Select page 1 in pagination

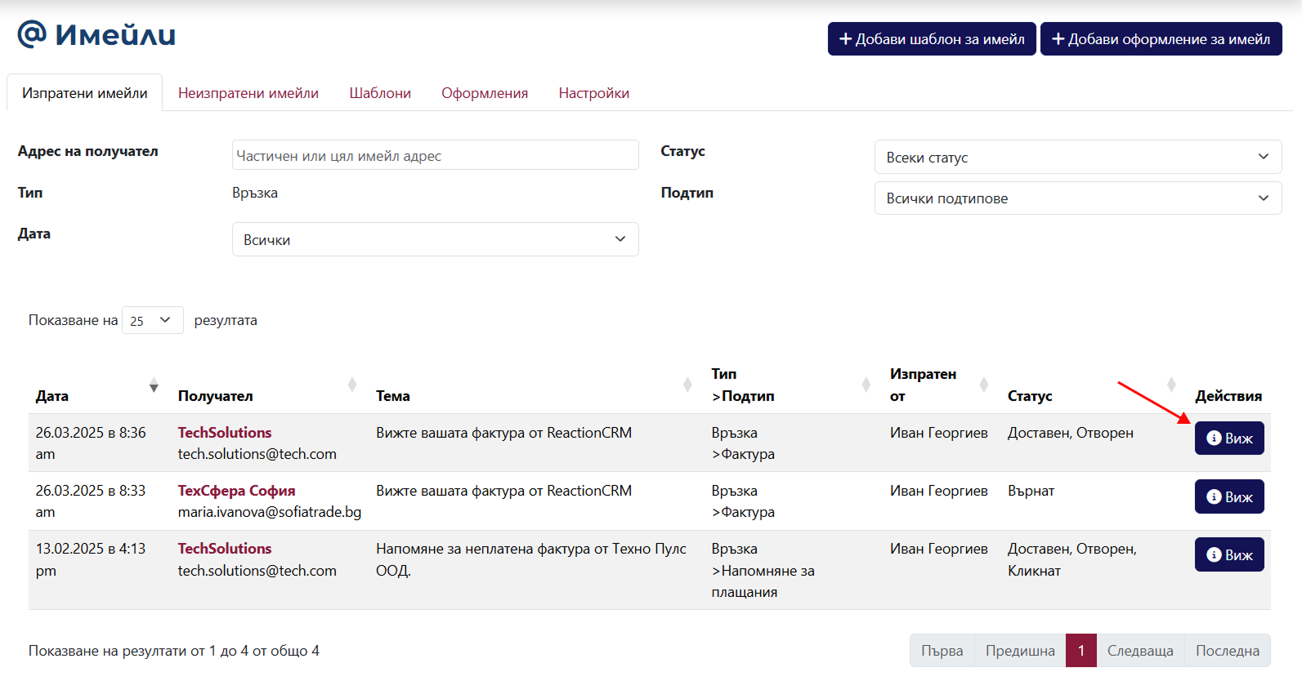[x=1081, y=651]
